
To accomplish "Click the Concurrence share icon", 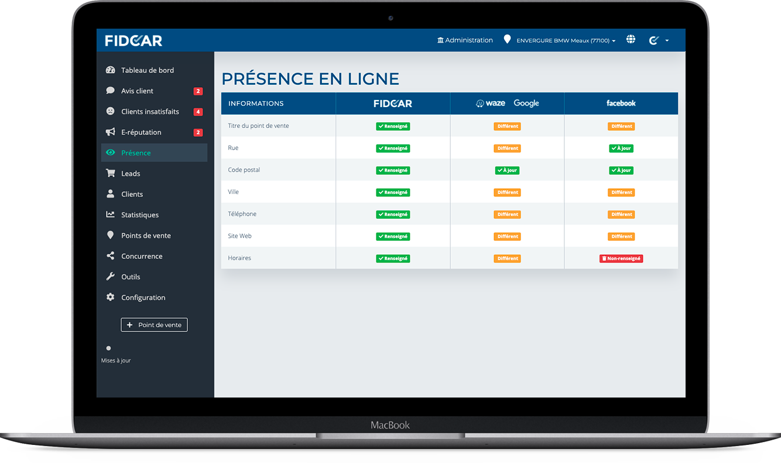I will pyautogui.click(x=111, y=256).
